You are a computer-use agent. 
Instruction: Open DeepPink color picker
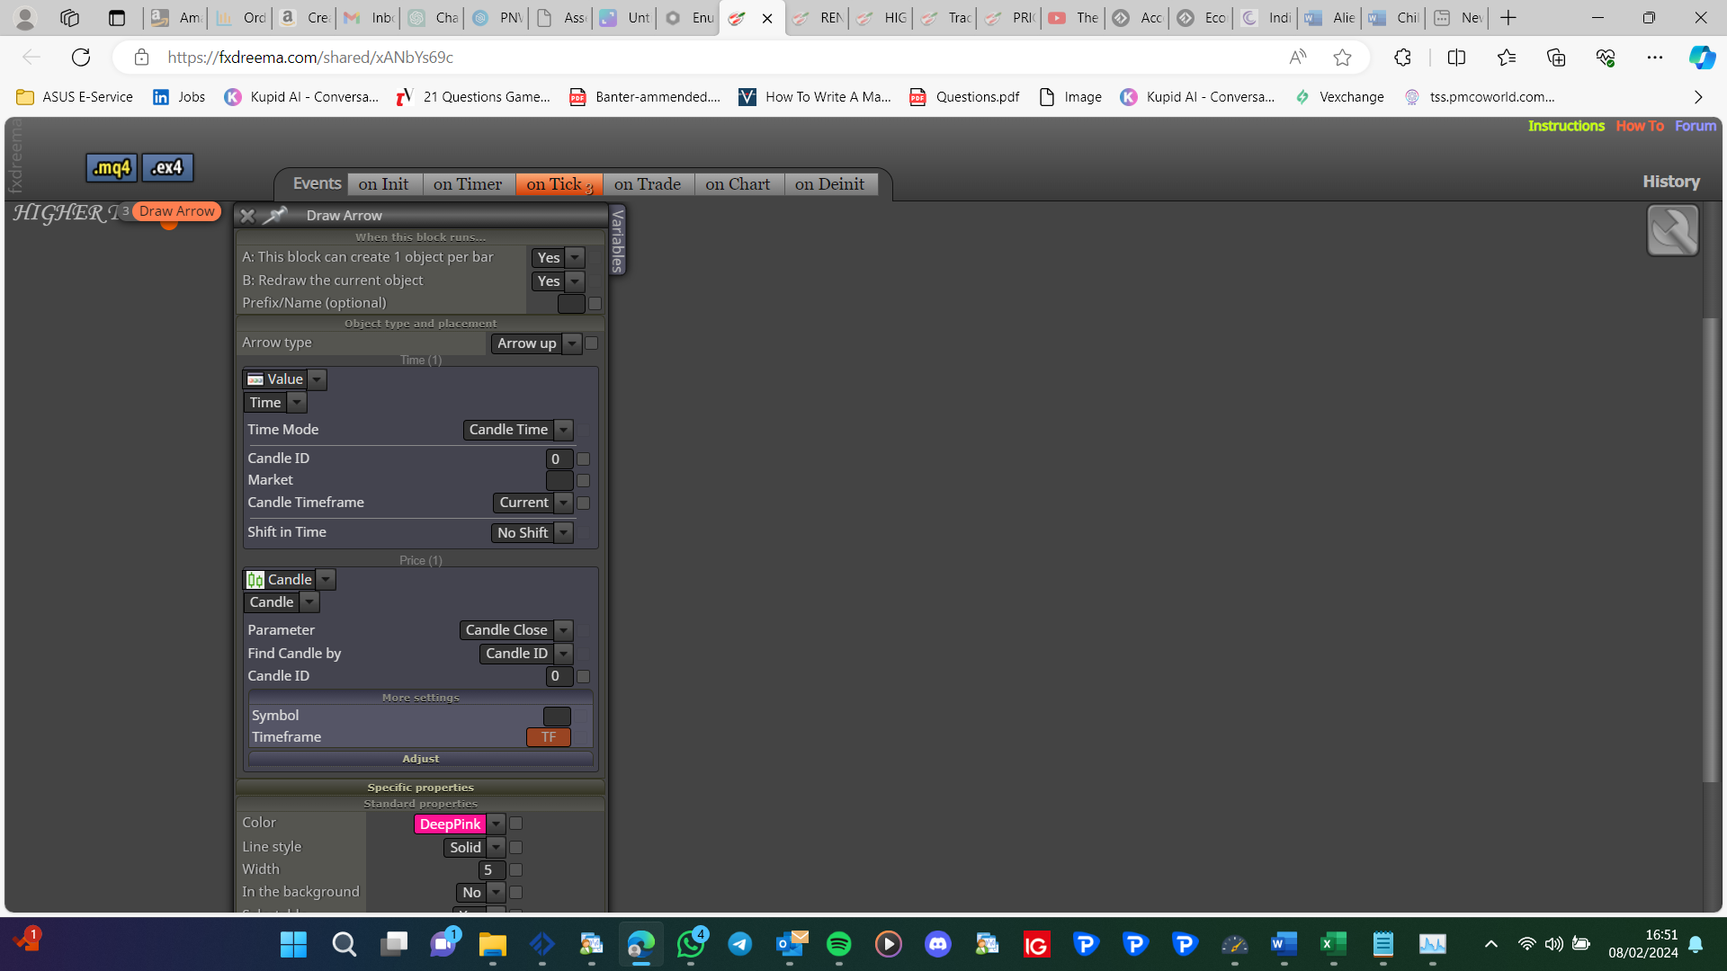pos(460,824)
